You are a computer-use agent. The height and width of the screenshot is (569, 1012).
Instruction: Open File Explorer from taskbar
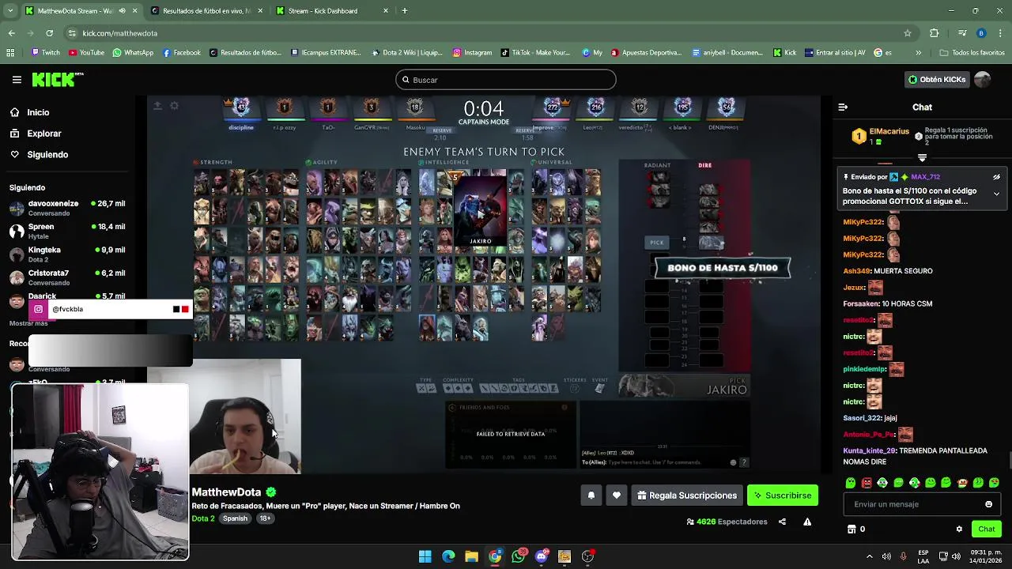click(471, 556)
